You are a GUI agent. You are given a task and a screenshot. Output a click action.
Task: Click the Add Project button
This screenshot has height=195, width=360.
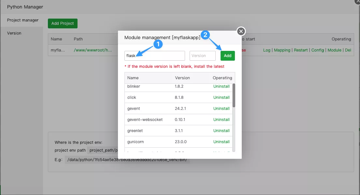click(63, 23)
